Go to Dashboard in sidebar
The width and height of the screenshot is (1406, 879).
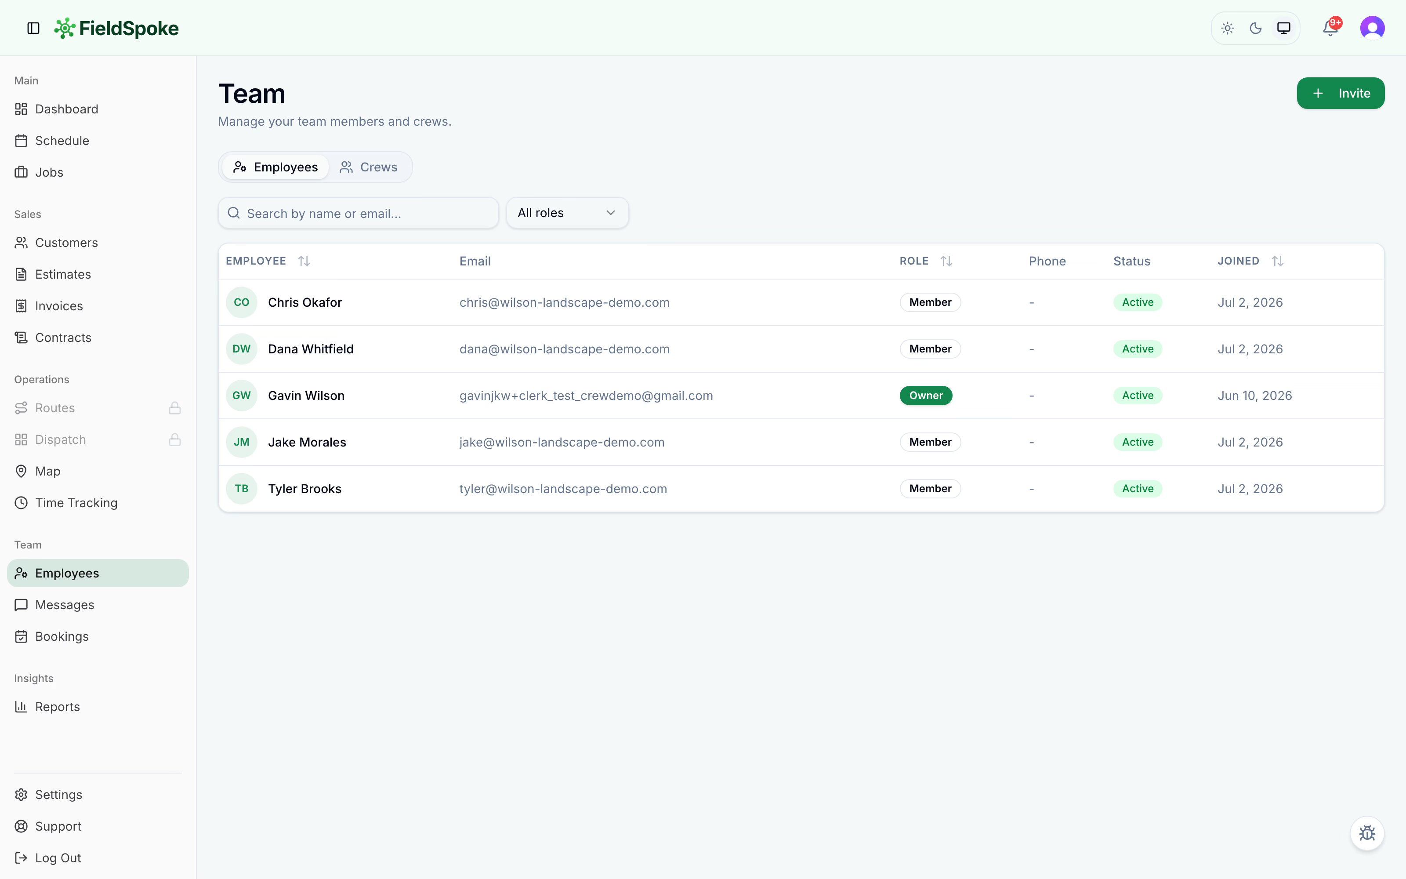[x=98, y=109]
